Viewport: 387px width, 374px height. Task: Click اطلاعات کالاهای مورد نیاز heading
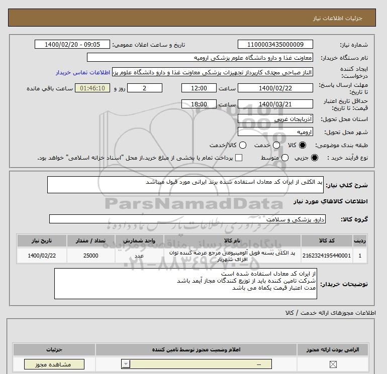[331, 201]
